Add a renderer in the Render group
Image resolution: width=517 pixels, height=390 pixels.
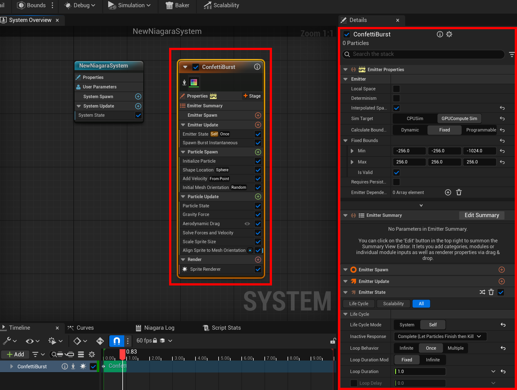pos(258,260)
